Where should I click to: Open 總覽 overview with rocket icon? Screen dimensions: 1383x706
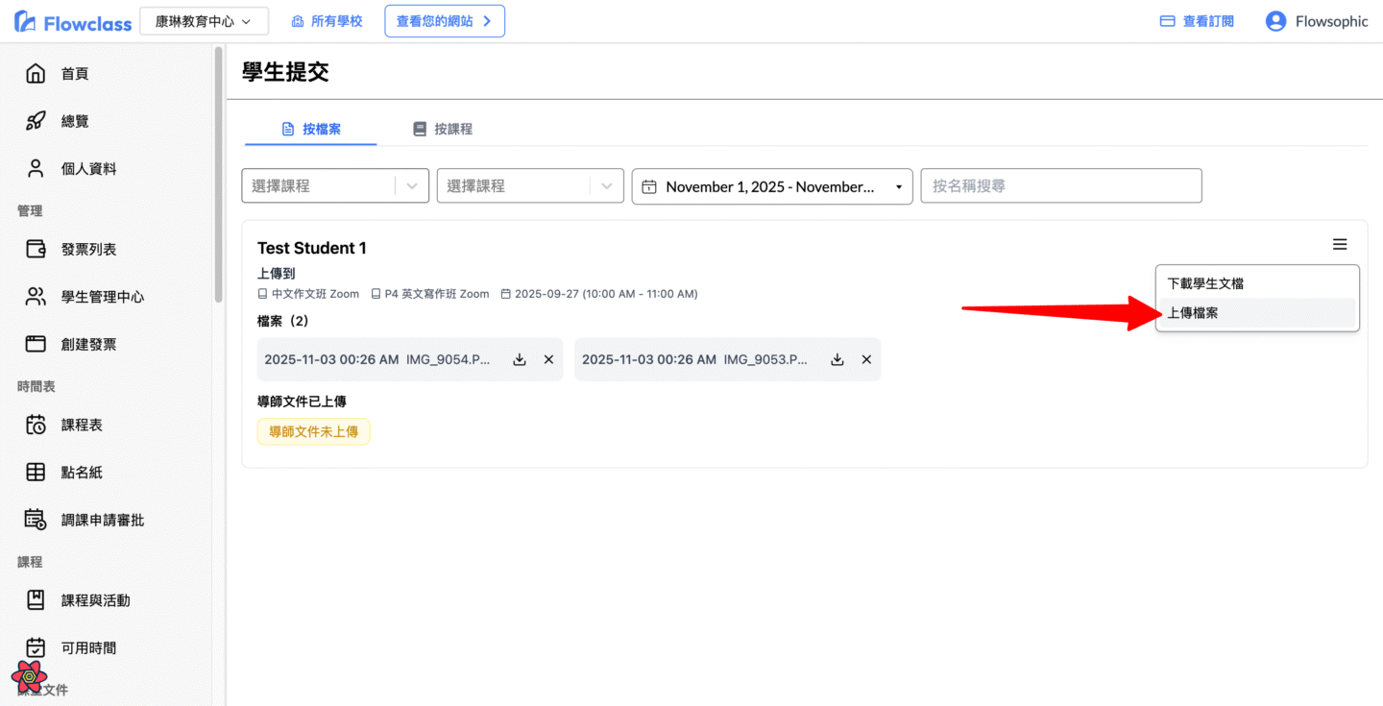tap(75, 121)
